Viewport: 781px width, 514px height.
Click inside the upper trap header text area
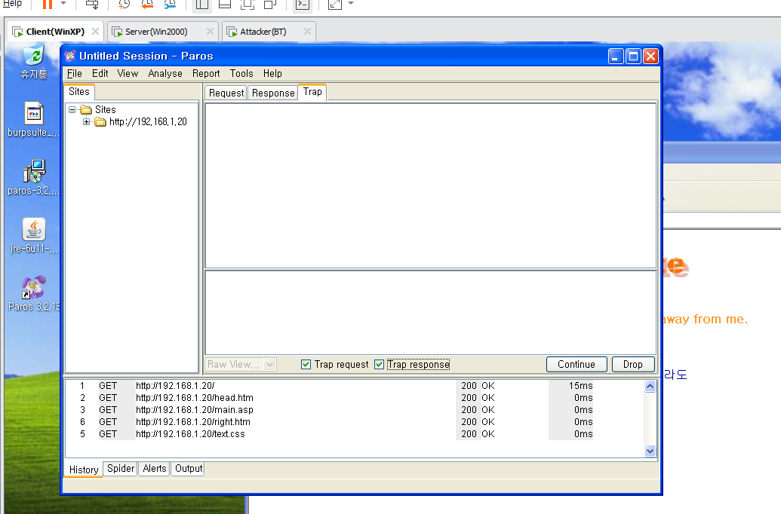430,185
